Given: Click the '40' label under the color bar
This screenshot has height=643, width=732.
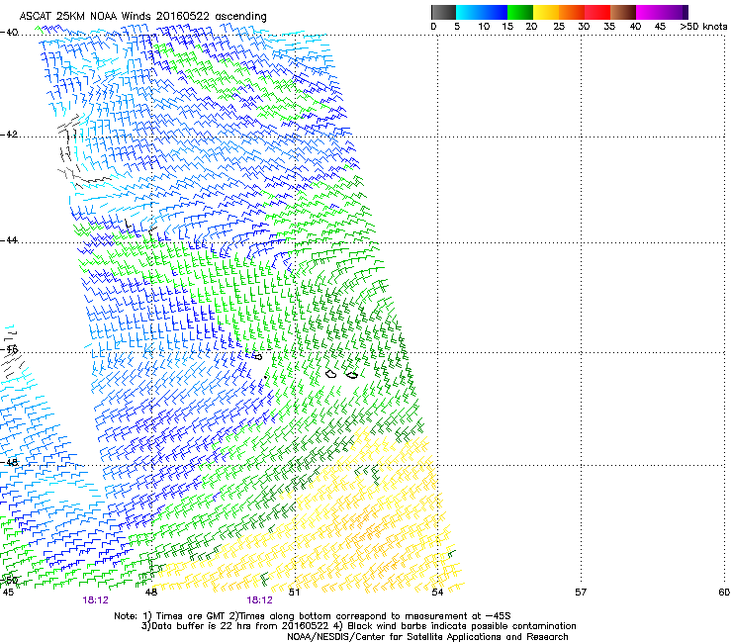Looking at the screenshot, I should (x=635, y=27).
